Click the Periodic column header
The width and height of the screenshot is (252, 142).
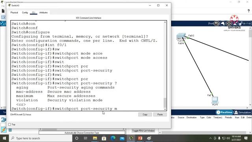coord(228,118)
